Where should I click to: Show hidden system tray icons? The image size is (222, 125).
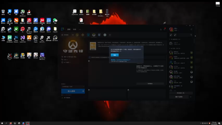pyautogui.click(x=201, y=123)
